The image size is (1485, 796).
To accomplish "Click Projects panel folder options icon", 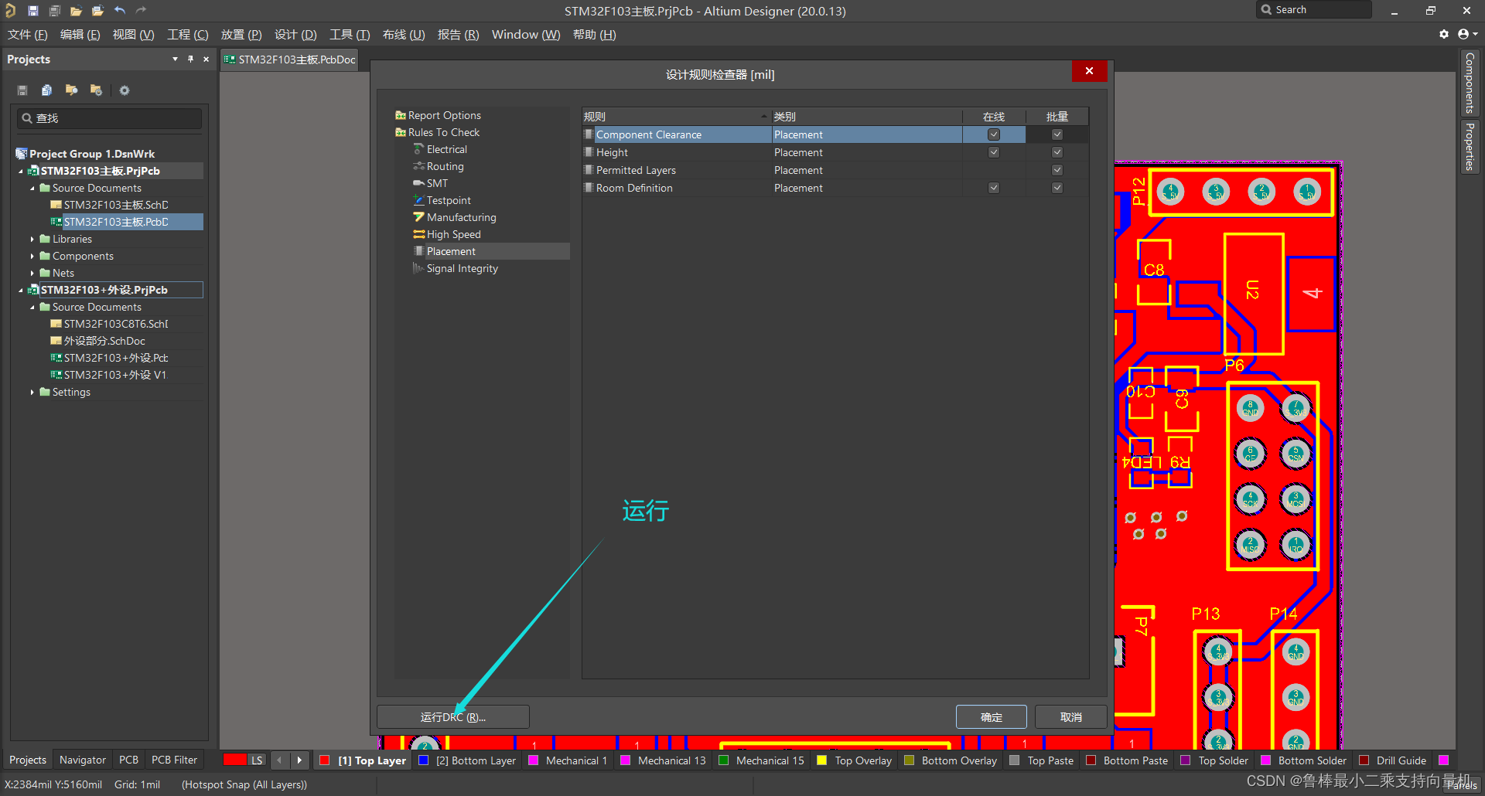I will 96,90.
